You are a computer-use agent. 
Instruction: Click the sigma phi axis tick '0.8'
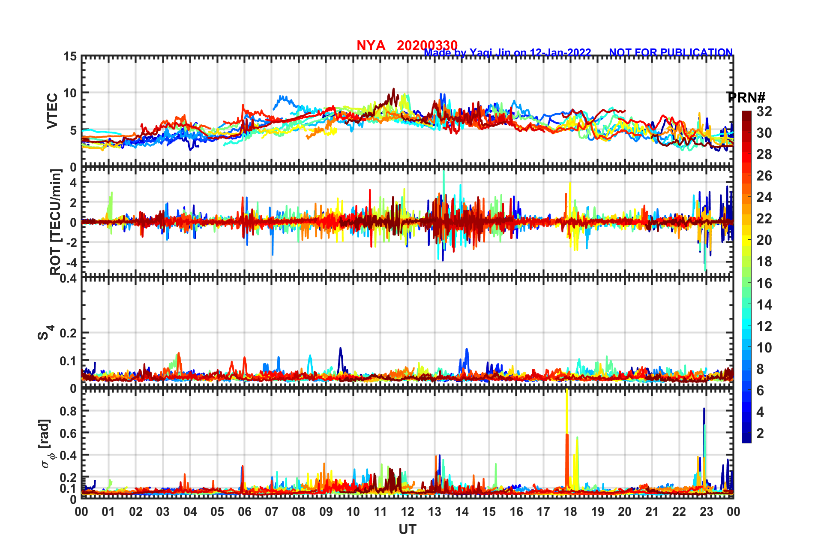69,411
